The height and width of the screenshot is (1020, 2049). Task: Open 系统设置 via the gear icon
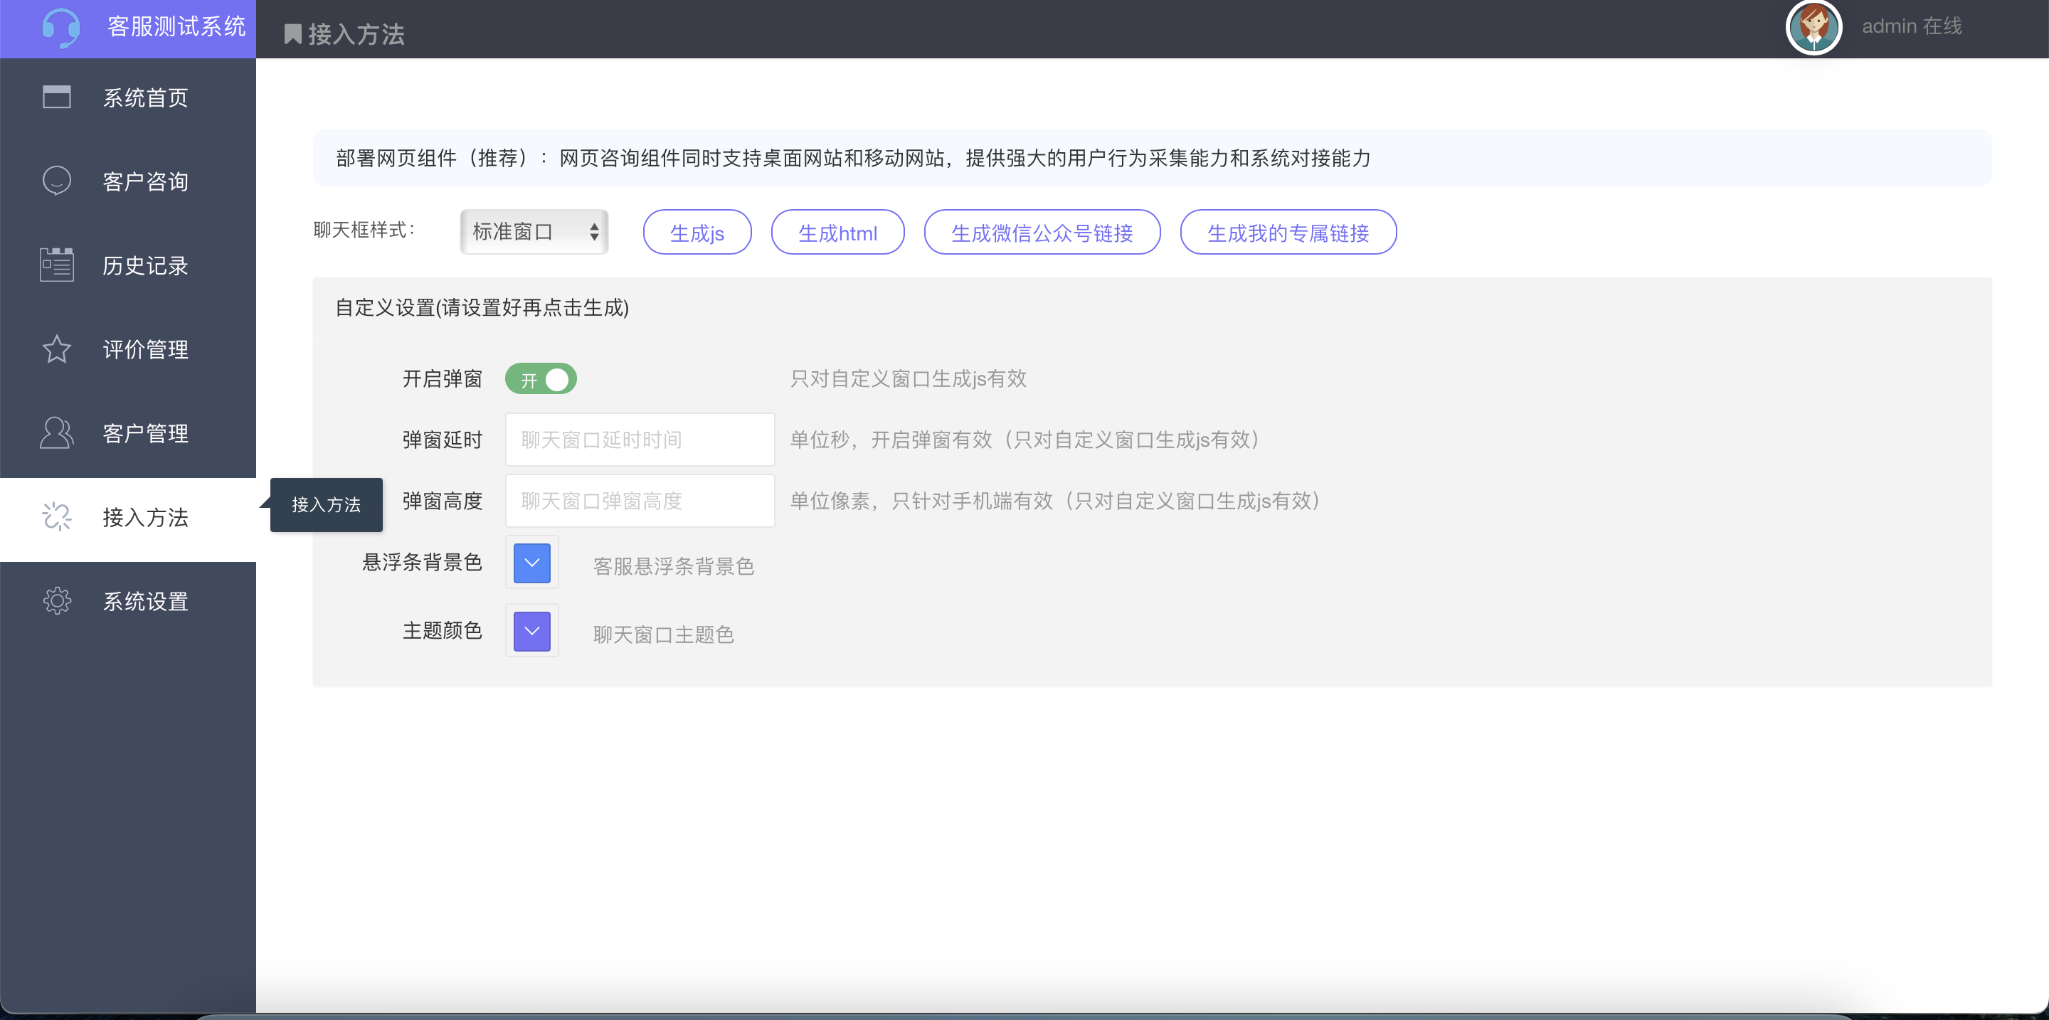[x=56, y=601]
